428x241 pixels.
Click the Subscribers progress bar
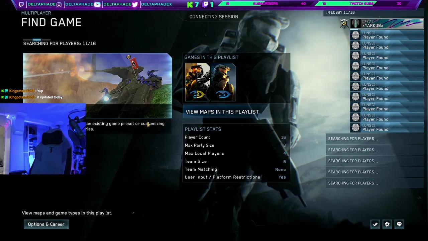click(x=266, y=4)
